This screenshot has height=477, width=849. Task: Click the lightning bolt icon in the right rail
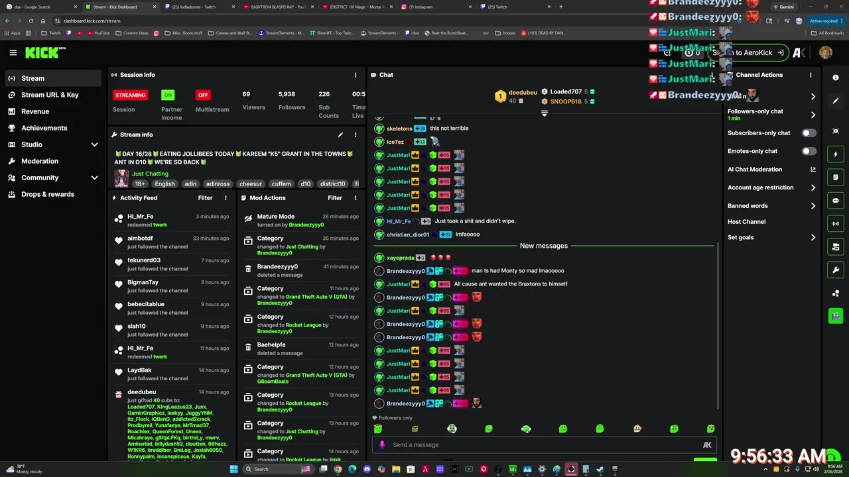tap(836, 154)
